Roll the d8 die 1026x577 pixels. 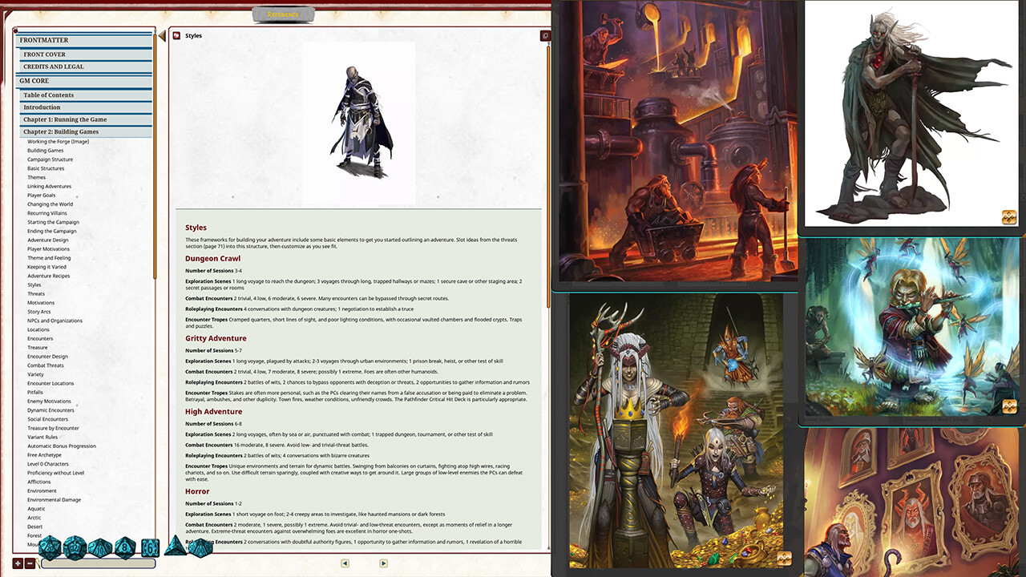(124, 547)
